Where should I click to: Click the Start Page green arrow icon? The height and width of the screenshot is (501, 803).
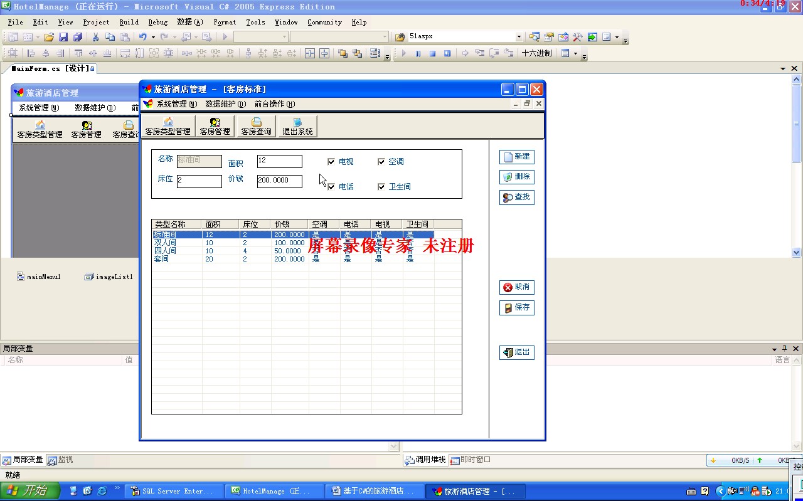tap(592, 37)
